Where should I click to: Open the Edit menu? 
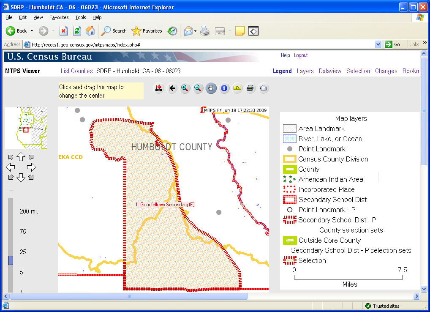coord(23,17)
